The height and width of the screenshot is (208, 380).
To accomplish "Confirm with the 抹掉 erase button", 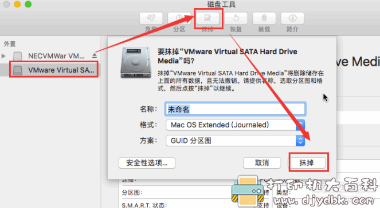I will 307,163.
